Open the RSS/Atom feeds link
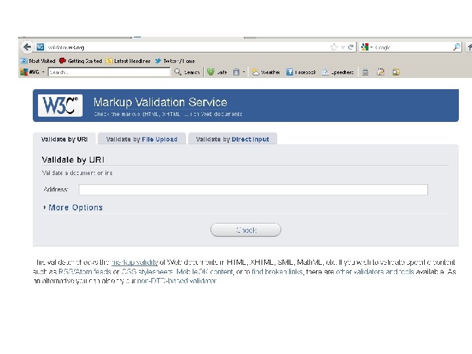 click(85, 271)
